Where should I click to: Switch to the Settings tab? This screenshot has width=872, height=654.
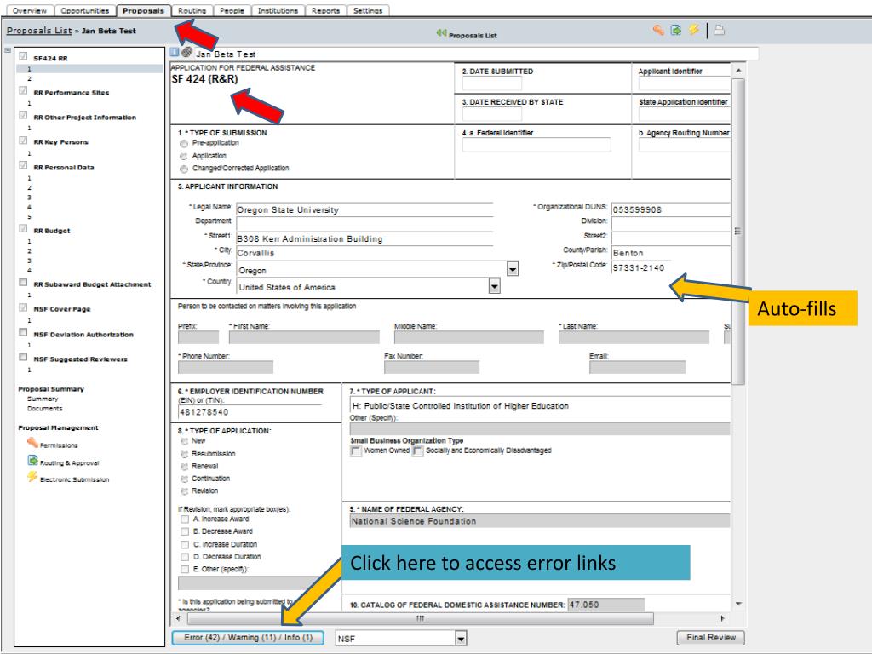click(x=368, y=10)
